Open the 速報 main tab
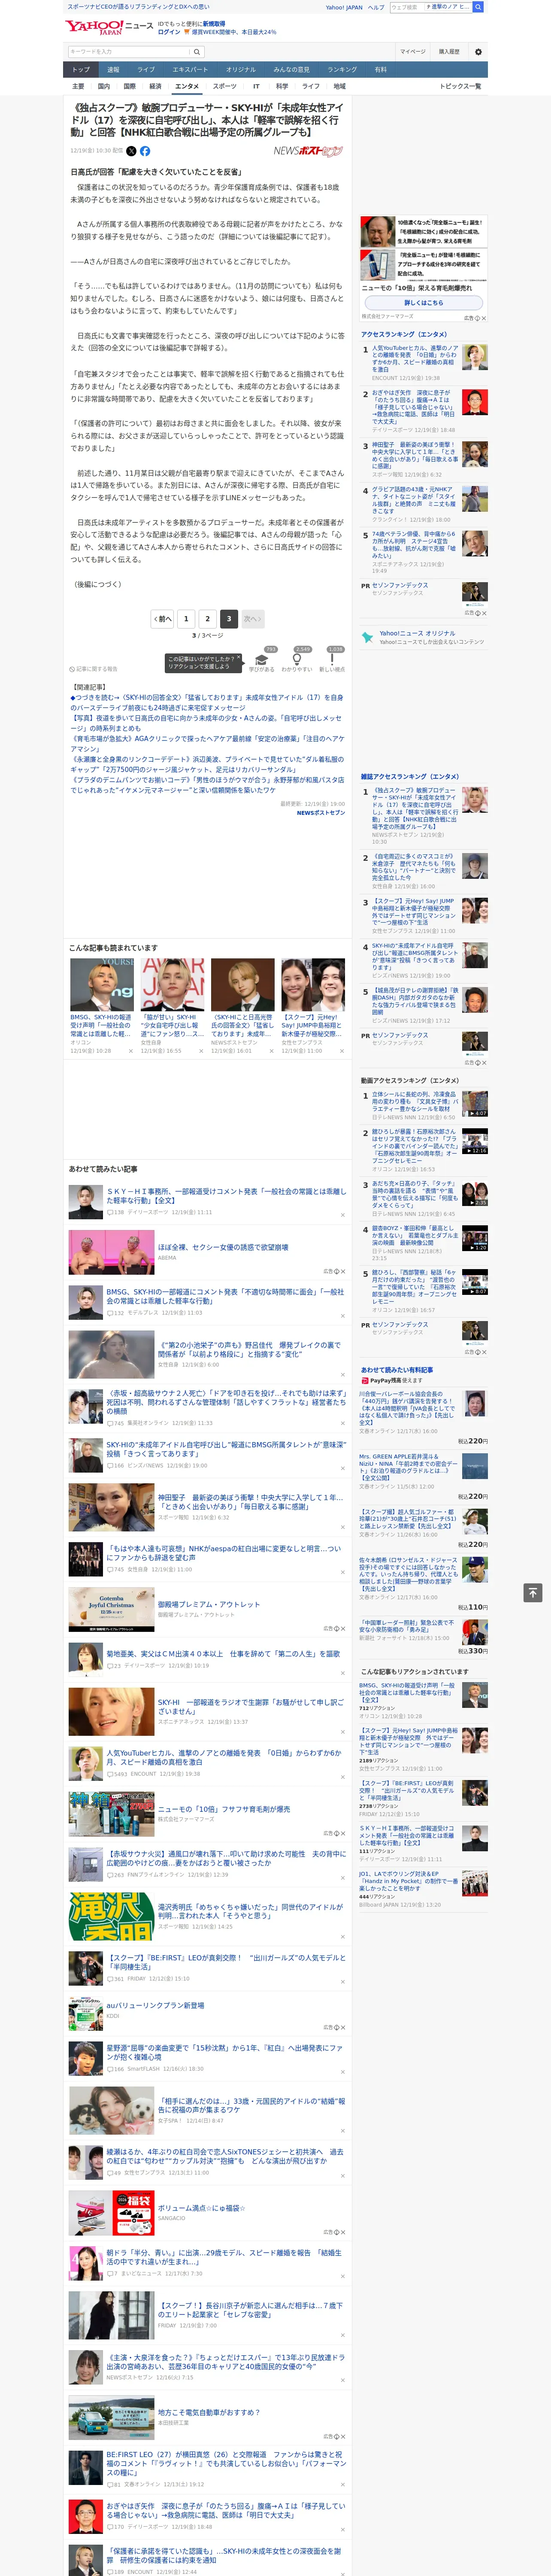This screenshot has height=2576, width=551. click(x=113, y=70)
